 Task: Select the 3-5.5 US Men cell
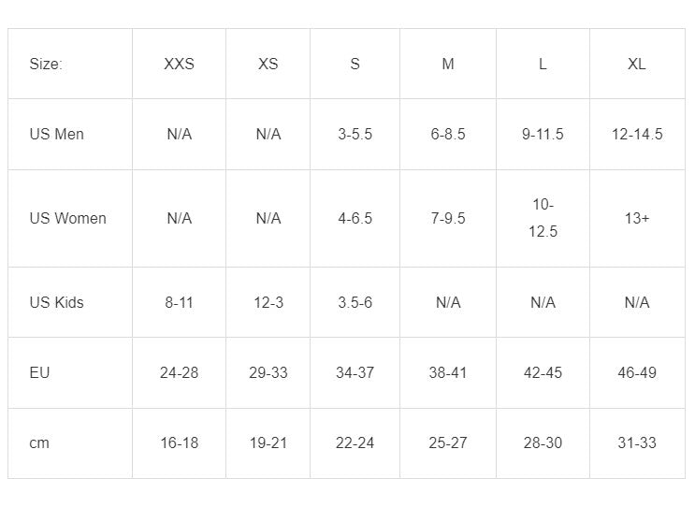click(x=355, y=134)
